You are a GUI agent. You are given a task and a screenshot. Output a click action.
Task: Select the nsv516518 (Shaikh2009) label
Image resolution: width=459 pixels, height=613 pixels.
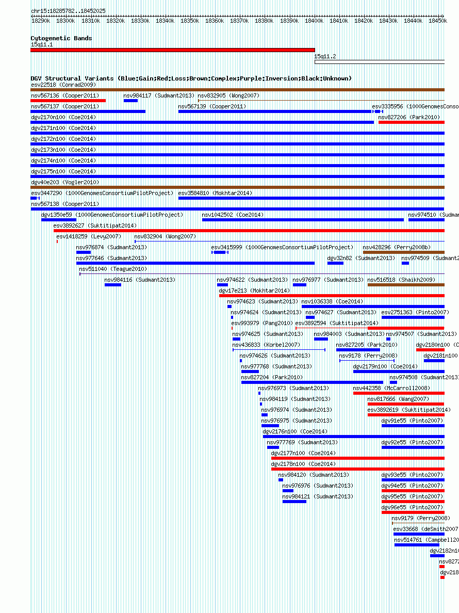(402, 280)
